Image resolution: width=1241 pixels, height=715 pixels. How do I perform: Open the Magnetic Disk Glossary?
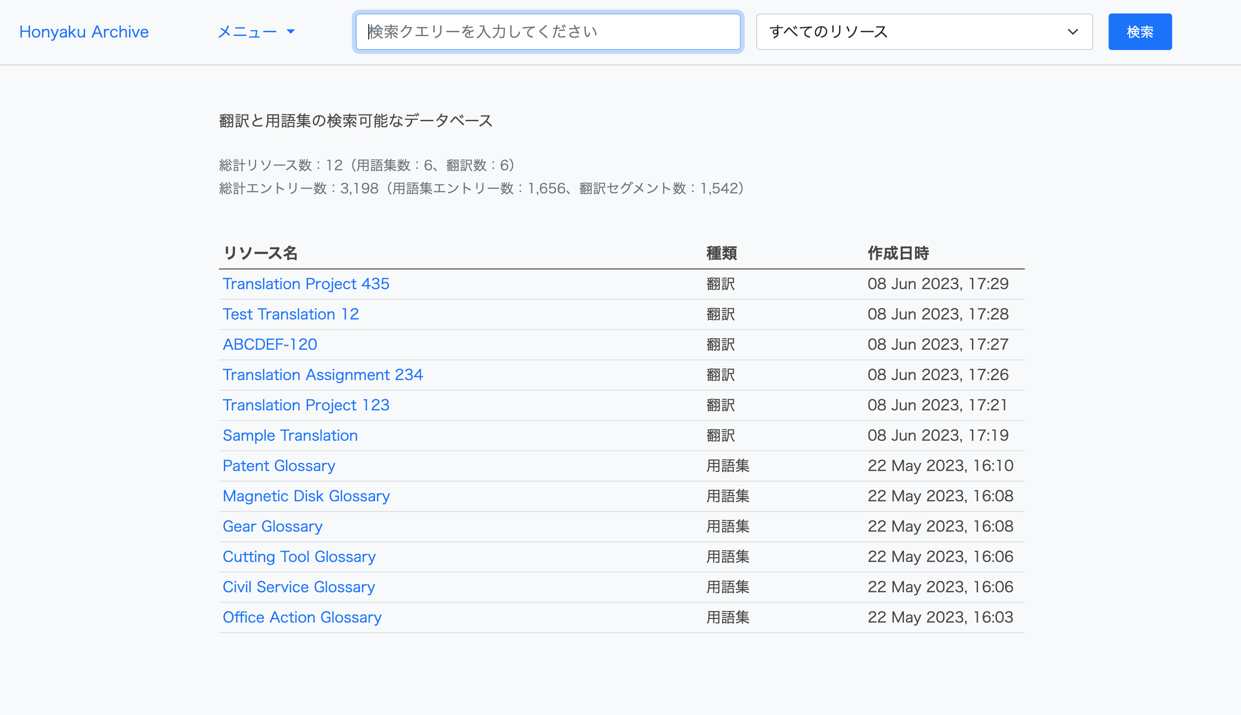click(x=306, y=496)
